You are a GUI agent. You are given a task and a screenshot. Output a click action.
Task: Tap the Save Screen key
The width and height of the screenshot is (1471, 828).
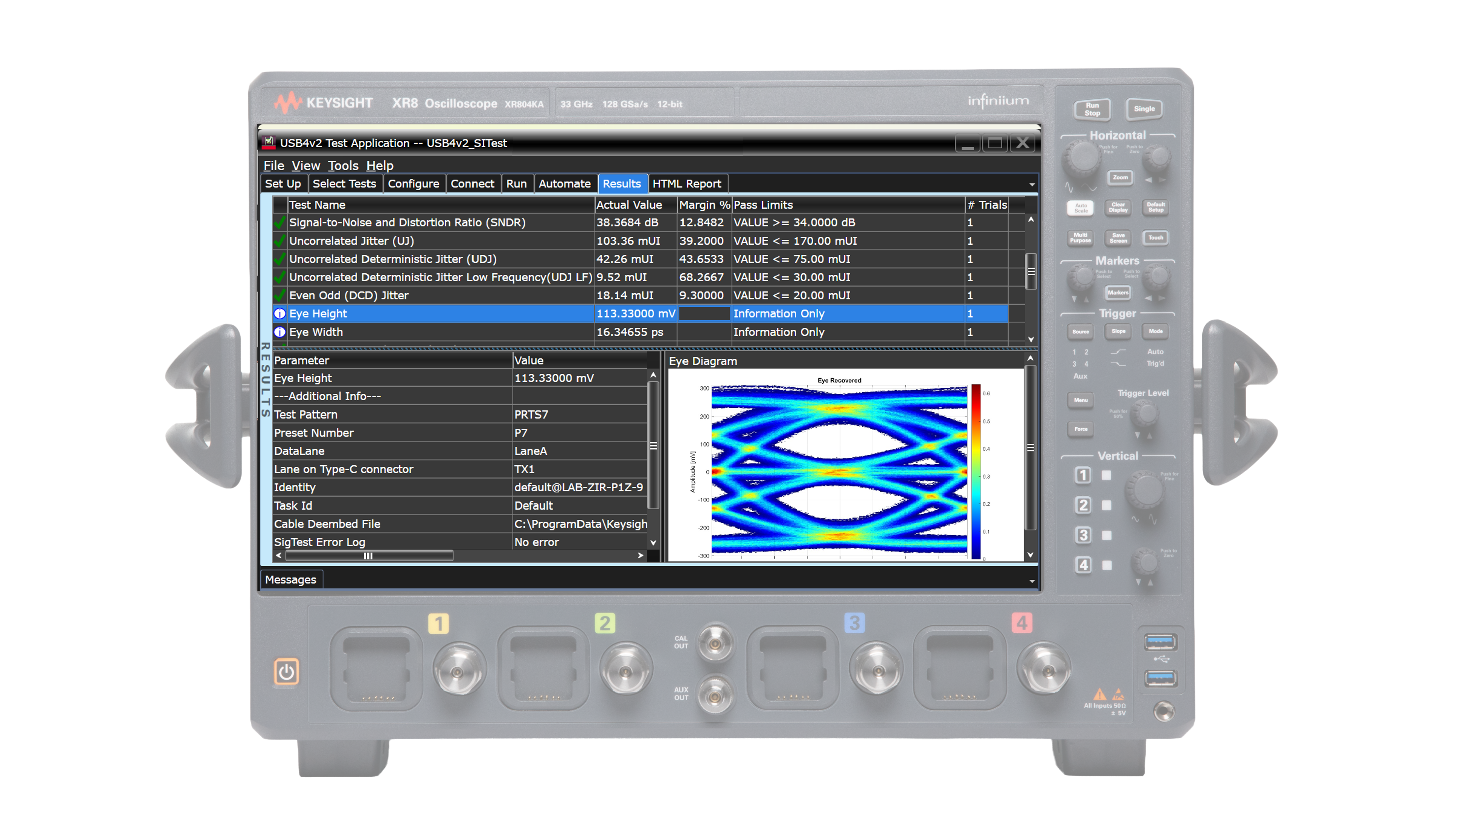(x=1118, y=238)
